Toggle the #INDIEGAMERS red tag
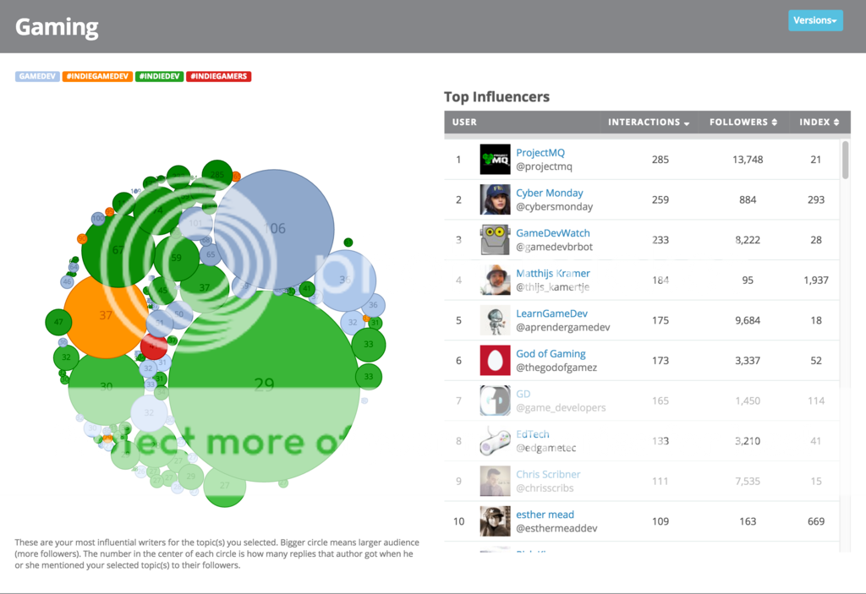Image resolution: width=866 pixels, height=594 pixels. click(218, 76)
